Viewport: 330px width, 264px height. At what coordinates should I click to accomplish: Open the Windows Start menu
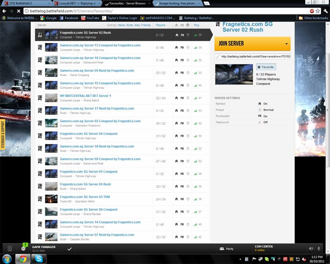click(x=7, y=259)
